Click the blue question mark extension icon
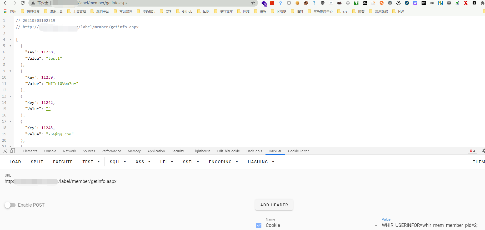This screenshot has width=485, height=230. [x=314, y=3]
